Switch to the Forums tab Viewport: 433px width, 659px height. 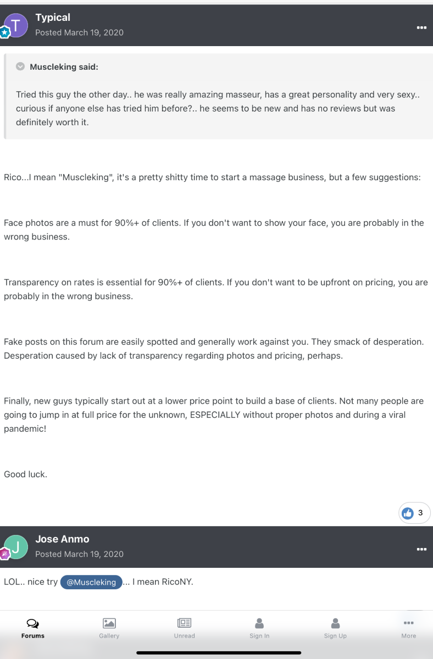click(33, 628)
